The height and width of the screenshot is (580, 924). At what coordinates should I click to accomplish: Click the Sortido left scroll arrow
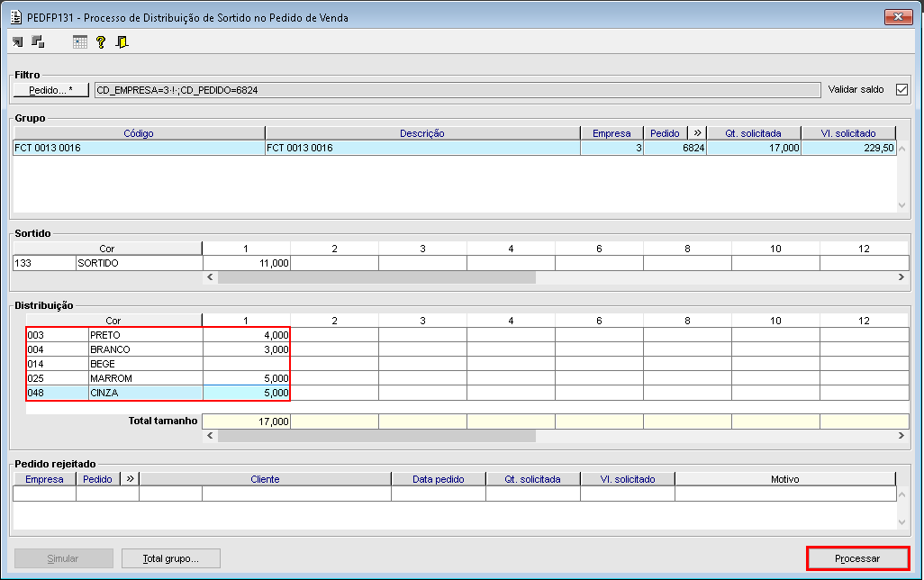[x=211, y=277]
